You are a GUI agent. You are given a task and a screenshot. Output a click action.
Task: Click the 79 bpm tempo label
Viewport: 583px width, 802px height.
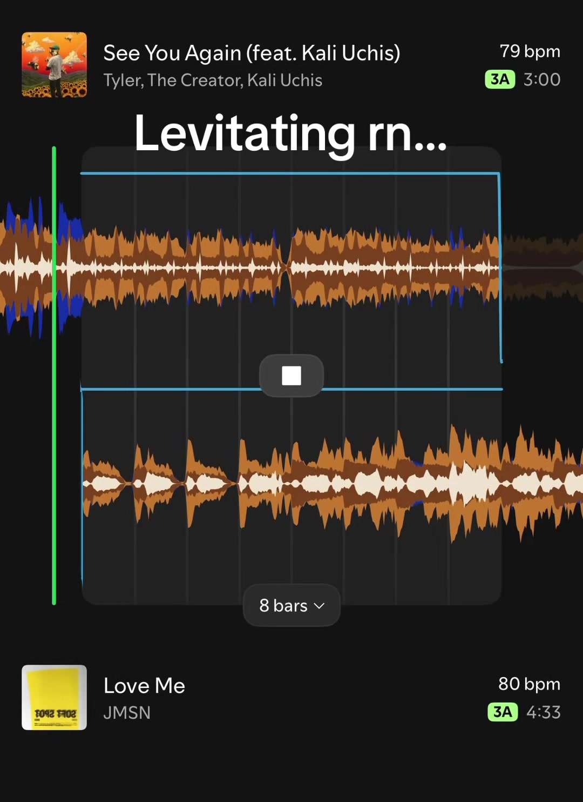click(x=530, y=51)
